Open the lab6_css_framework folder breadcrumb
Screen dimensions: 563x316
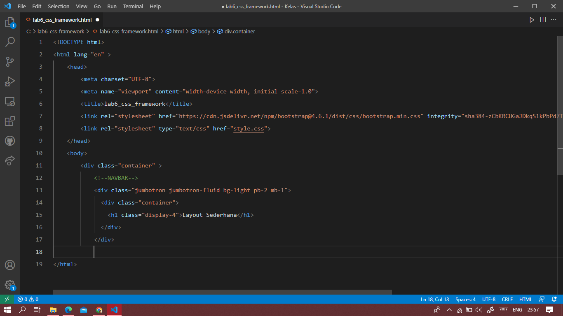coord(61,31)
